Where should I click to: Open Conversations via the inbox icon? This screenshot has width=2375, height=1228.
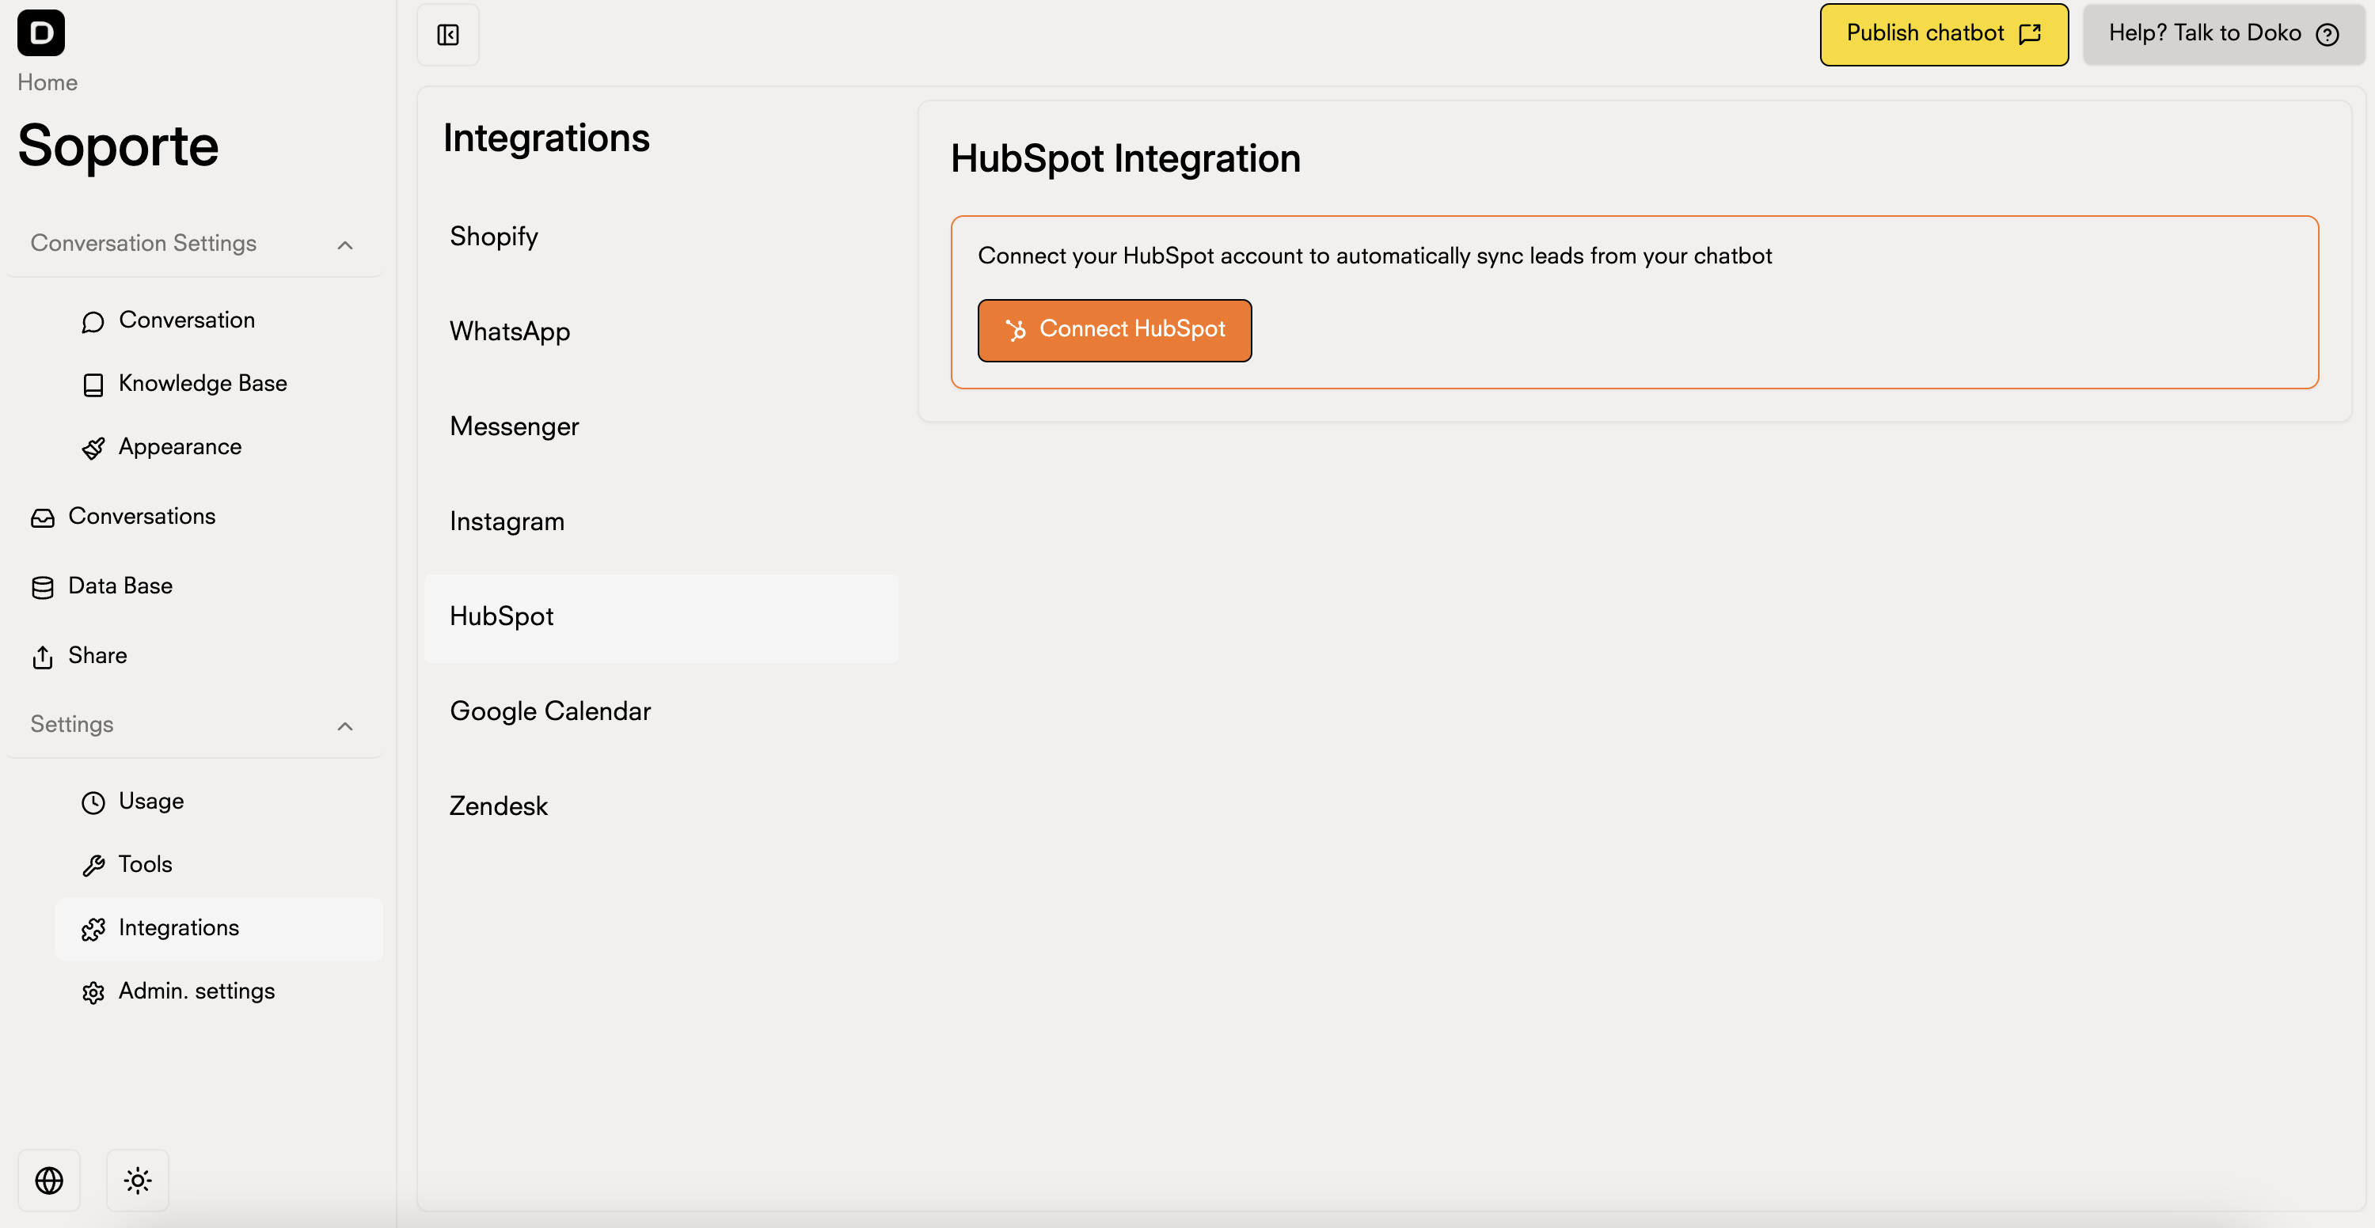click(x=43, y=517)
